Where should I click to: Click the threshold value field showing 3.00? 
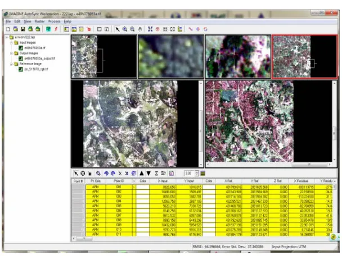pyautogui.click(x=189, y=173)
